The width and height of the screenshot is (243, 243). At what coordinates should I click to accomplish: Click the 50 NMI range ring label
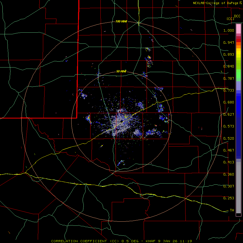pyautogui.click(x=121, y=72)
